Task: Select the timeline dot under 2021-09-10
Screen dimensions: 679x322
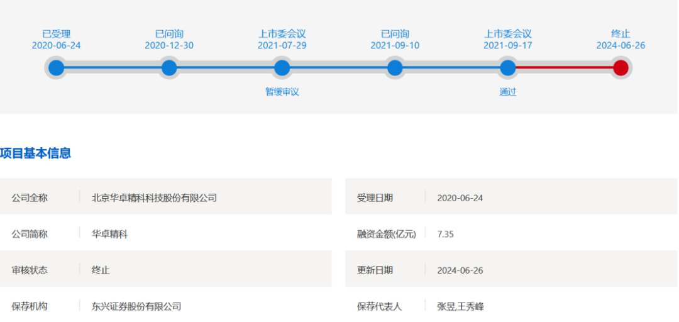Action: coord(395,68)
